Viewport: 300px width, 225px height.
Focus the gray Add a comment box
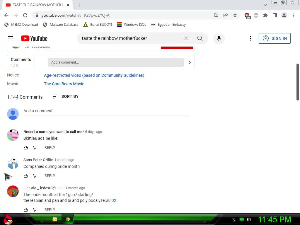coord(115,62)
